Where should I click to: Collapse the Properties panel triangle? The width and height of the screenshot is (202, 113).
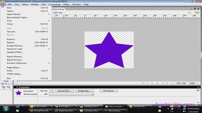[17, 87]
